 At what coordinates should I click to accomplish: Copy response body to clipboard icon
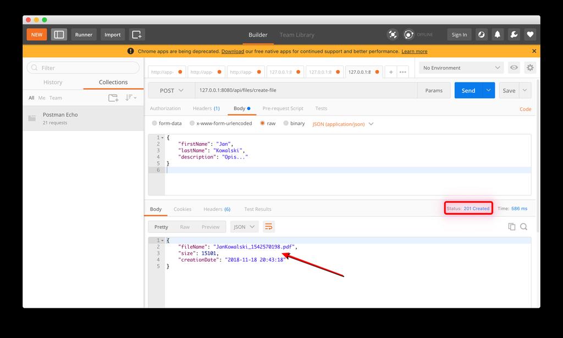pyautogui.click(x=512, y=227)
